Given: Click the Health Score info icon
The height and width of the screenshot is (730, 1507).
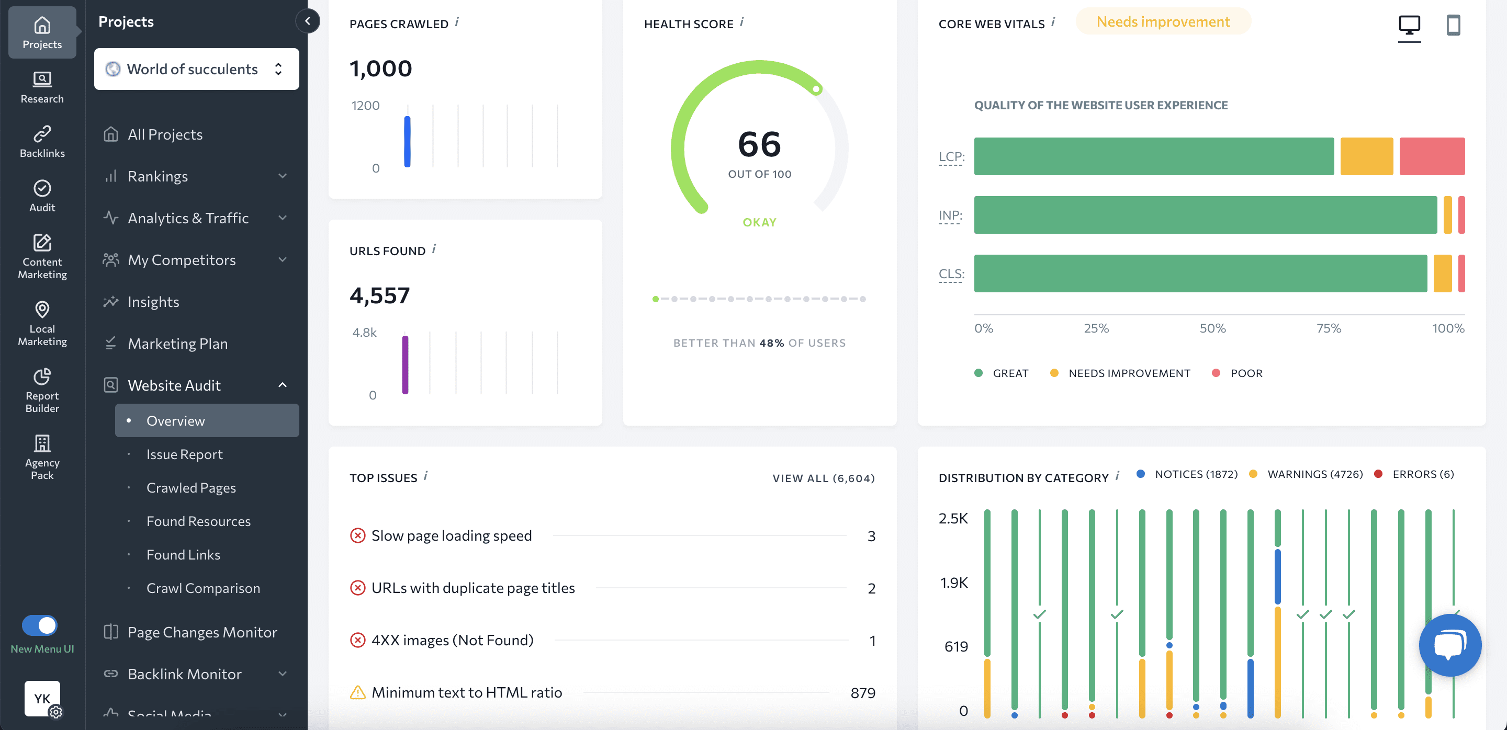Looking at the screenshot, I should coord(741,22).
